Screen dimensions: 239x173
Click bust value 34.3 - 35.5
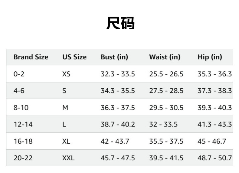coord(118,91)
